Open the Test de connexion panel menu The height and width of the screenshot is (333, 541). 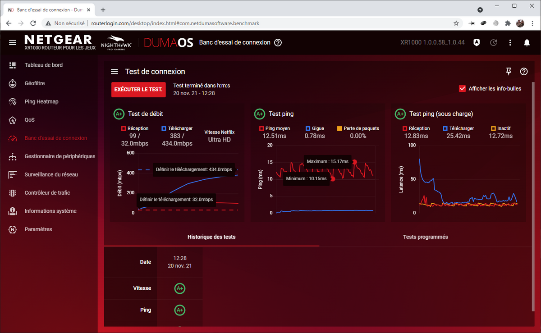point(115,72)
